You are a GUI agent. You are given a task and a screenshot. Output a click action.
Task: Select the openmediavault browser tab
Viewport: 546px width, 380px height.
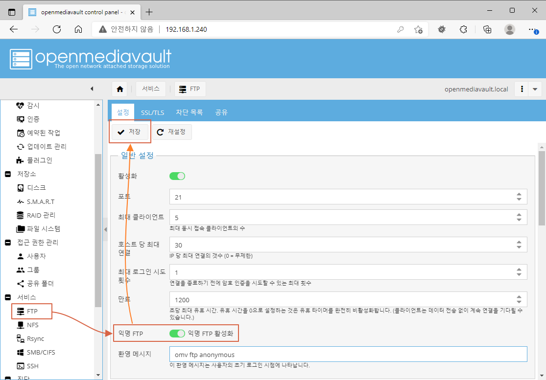pos(81,12)
